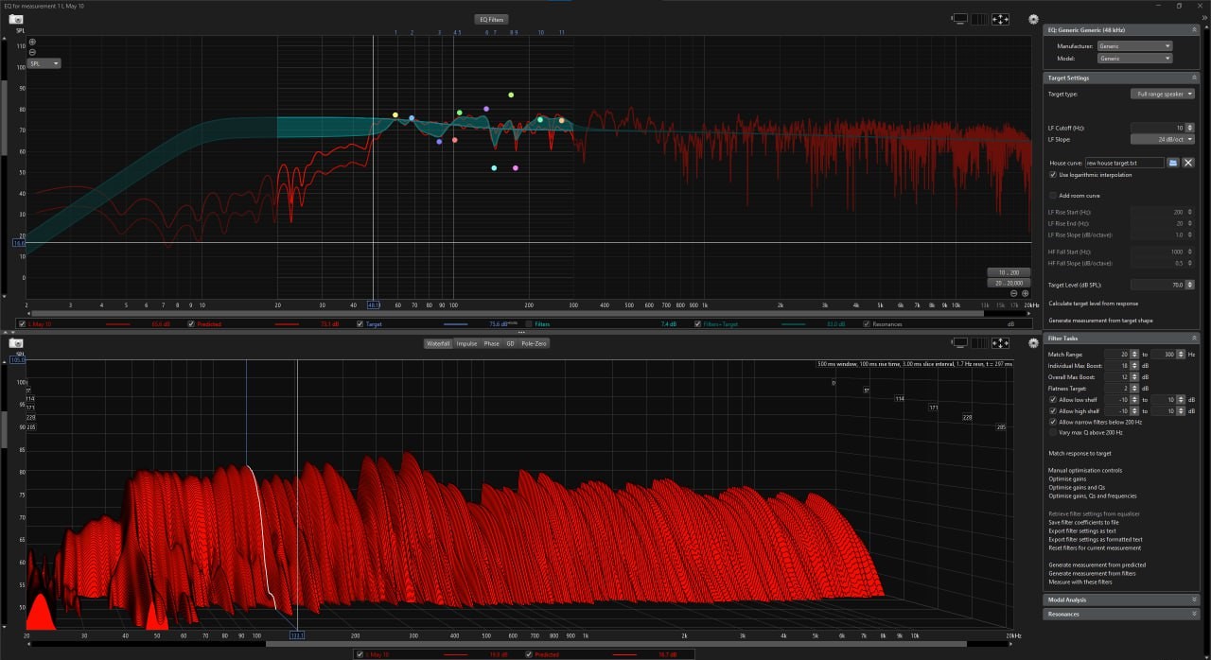Capture upper graph with camera icon

16,19
